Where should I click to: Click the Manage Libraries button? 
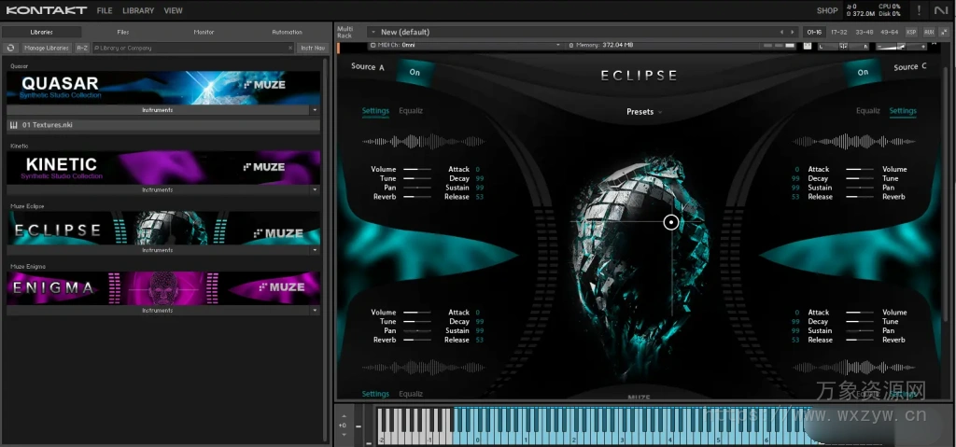(46, 48)
